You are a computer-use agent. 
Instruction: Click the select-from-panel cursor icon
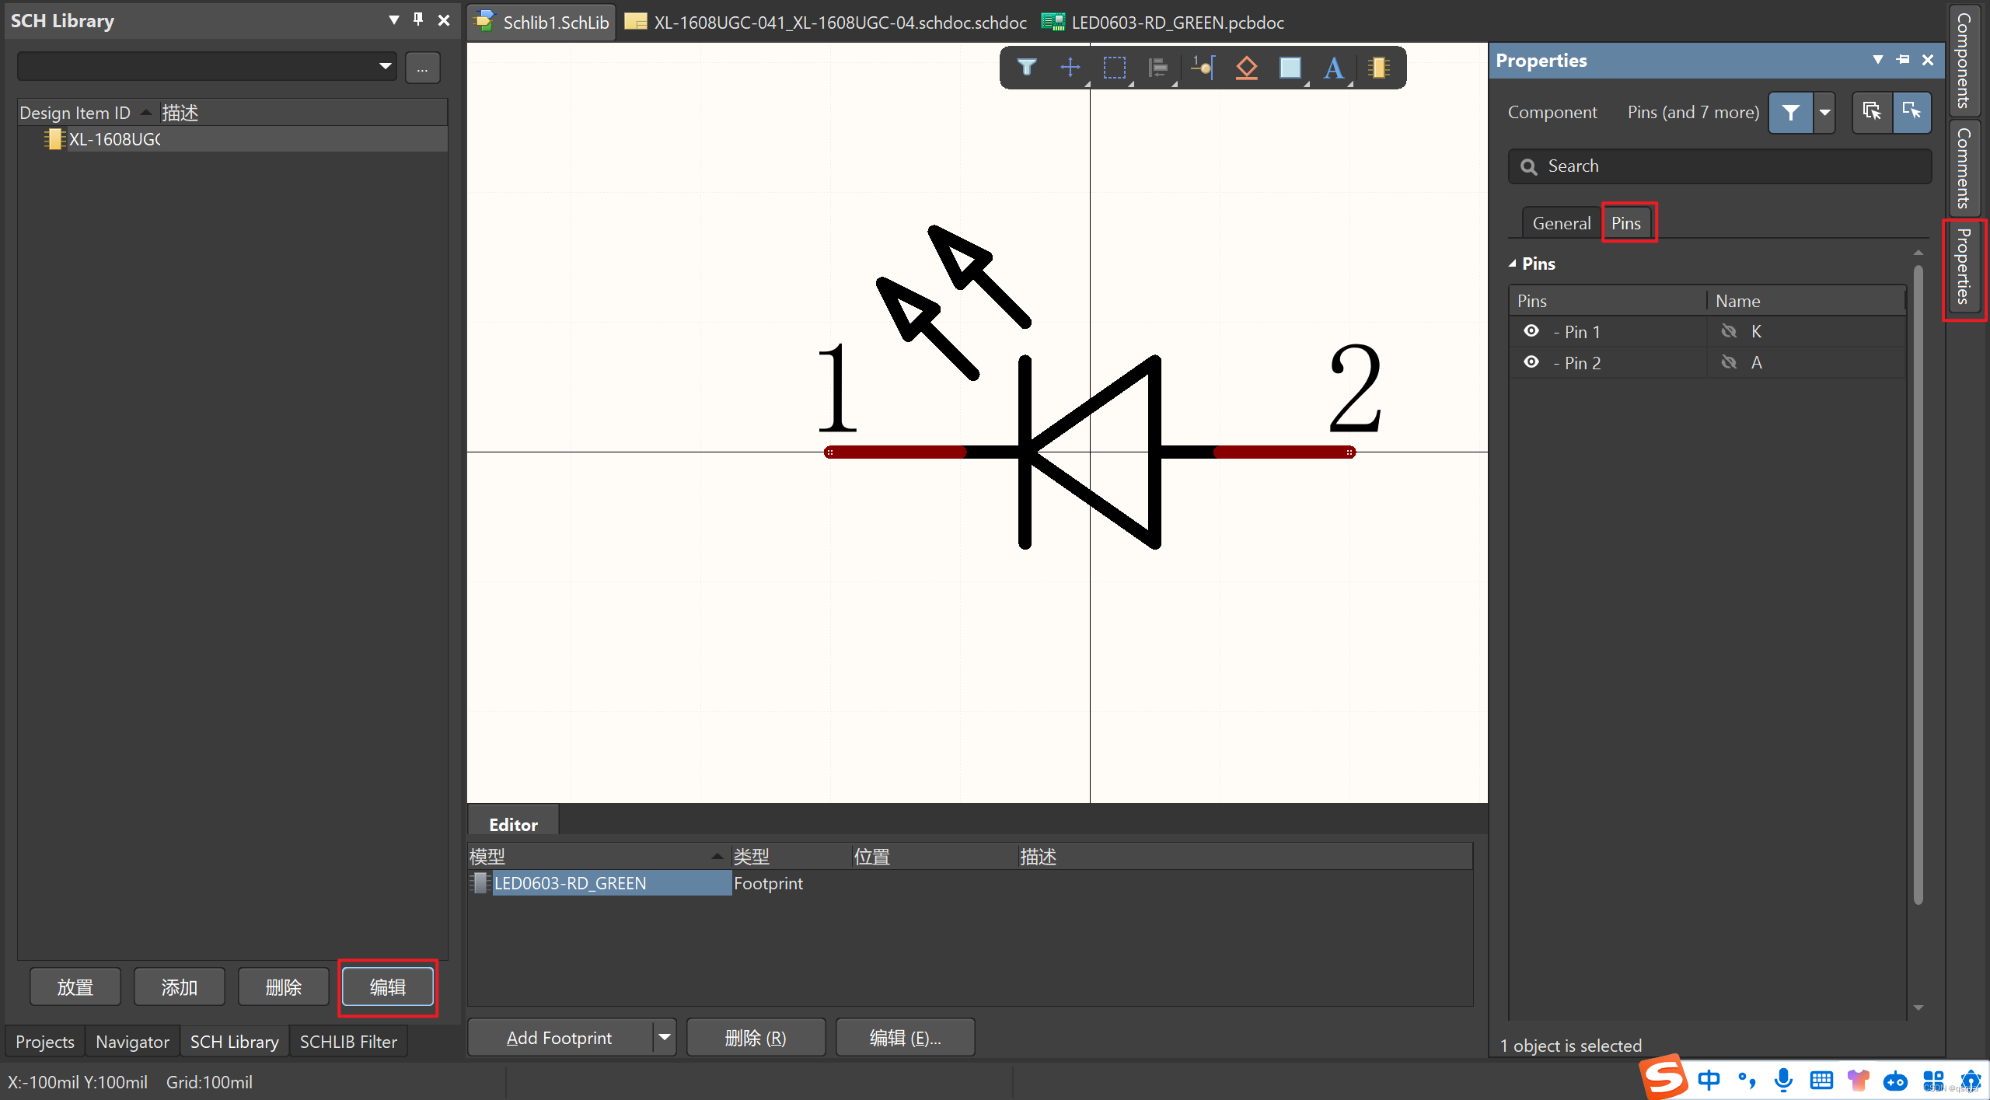pos(1872,113)
